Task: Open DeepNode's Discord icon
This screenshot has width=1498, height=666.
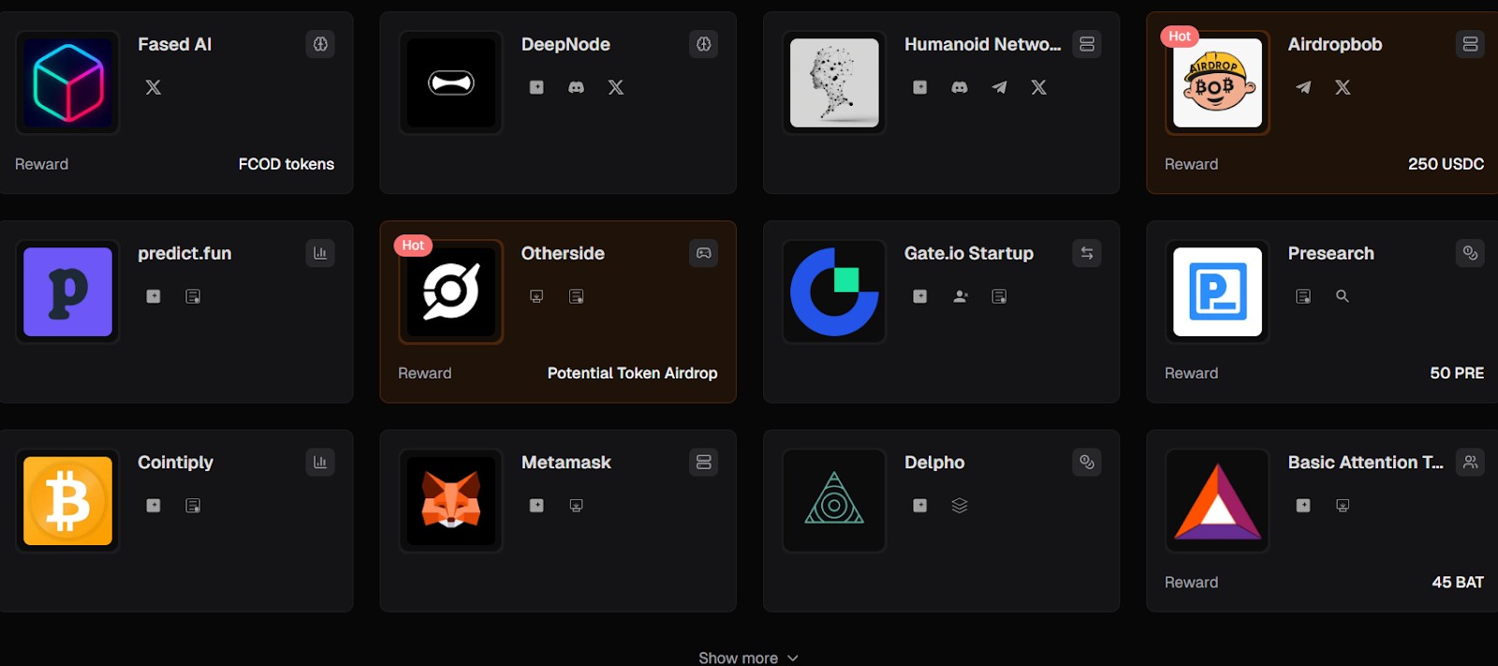Action: click(x=577, y=87)
